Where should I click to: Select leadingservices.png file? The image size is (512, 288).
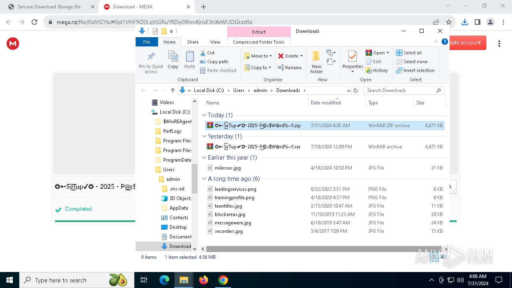(x=325, y=189)
